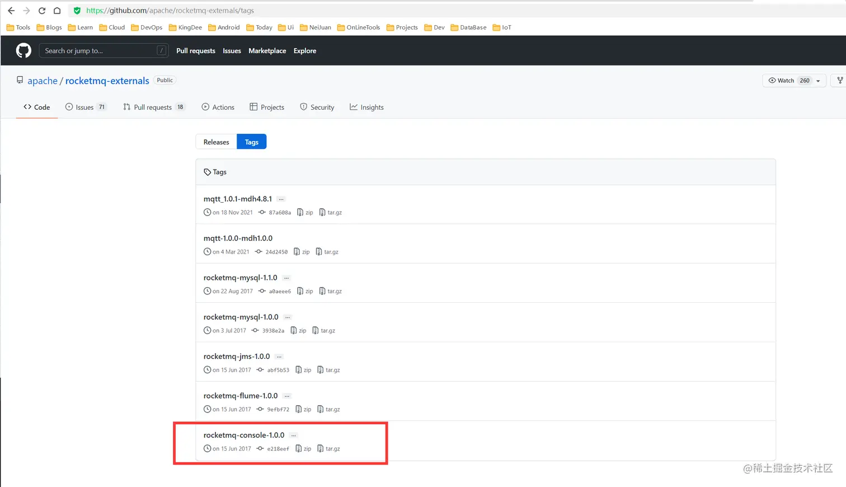Focus the Search or jump to field
The height and width of the screenshot is (487, 846).
(x=104, y=51)
